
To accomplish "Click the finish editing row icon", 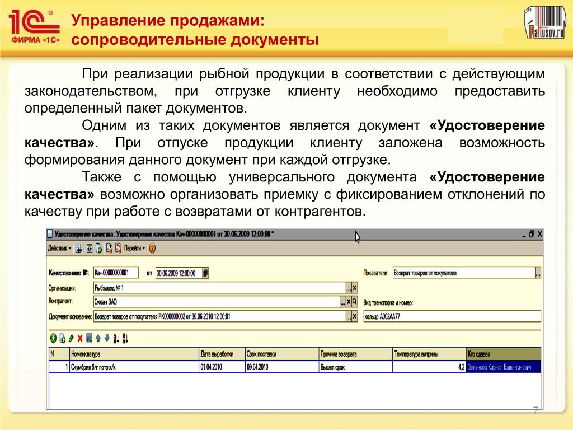I will tap(89, 338).
